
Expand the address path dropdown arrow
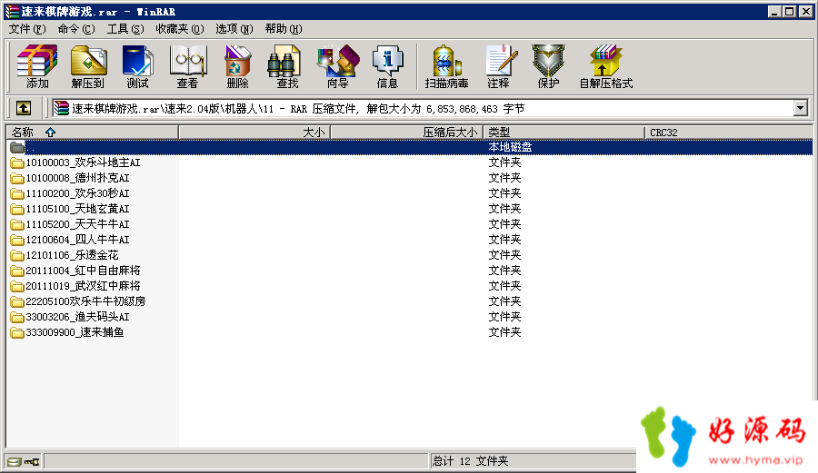[x=800, y=108]
